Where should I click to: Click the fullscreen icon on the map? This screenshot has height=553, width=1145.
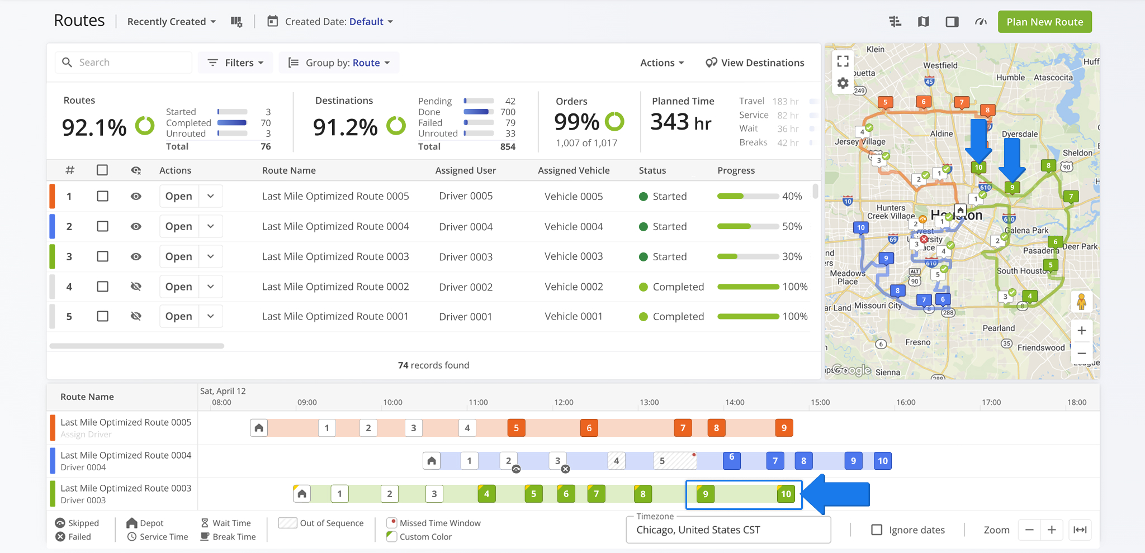tap(843, 61)
